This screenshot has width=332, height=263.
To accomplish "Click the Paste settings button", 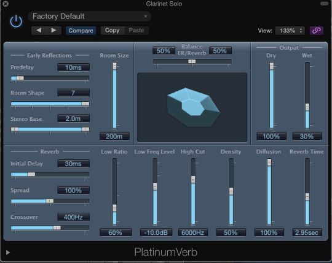I will pyautogui.click(x=136, y=31).
